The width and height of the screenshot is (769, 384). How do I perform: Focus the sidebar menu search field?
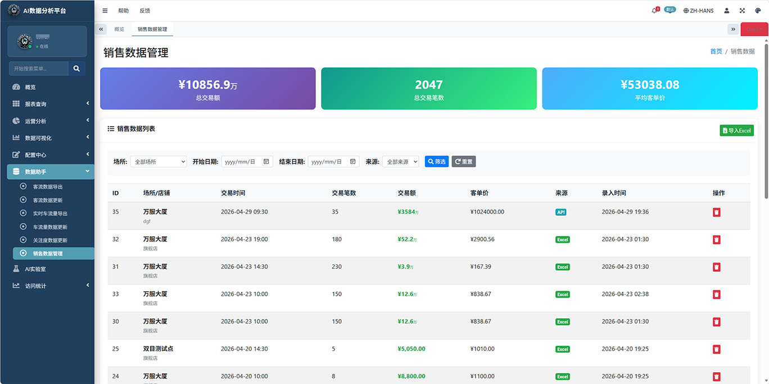(39, 68)
